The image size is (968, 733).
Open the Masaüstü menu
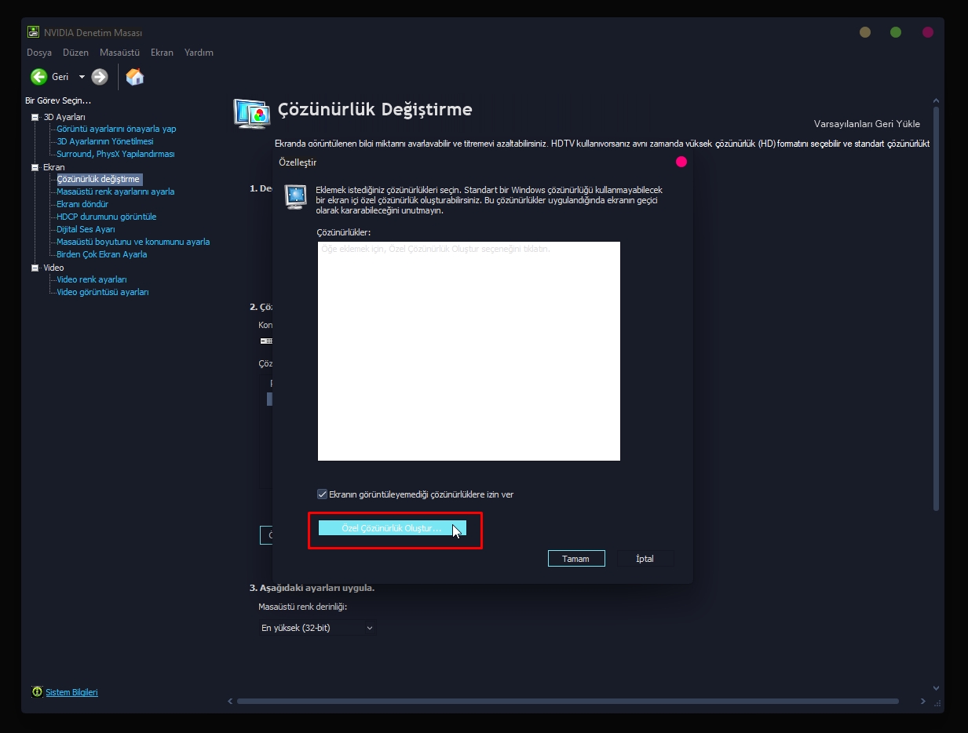coord(119,53)
